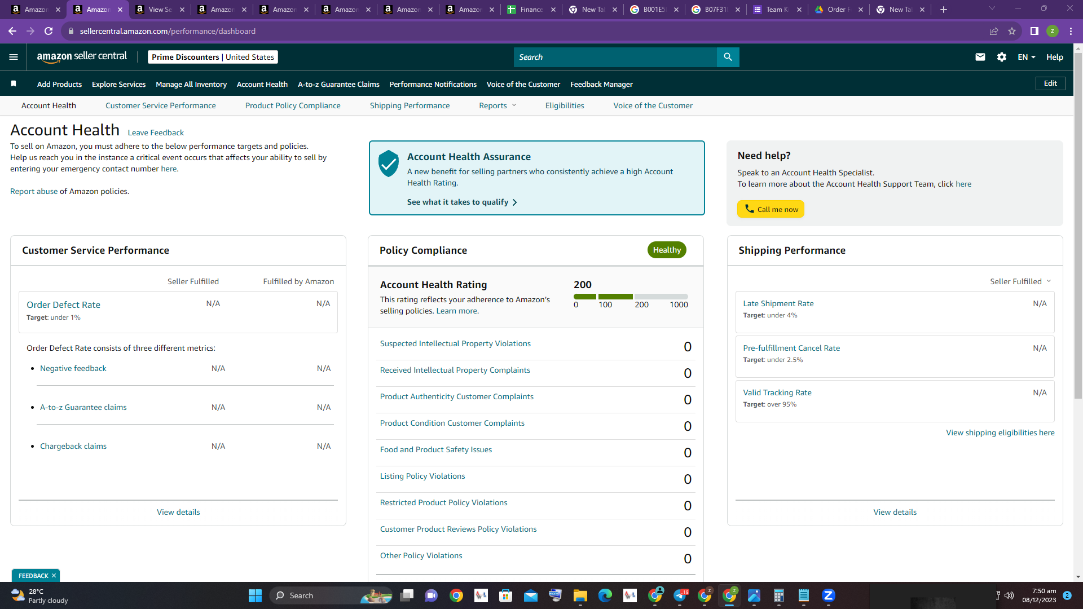
Task: Open Calculator from the taskbar
Action: pos(779,595)
